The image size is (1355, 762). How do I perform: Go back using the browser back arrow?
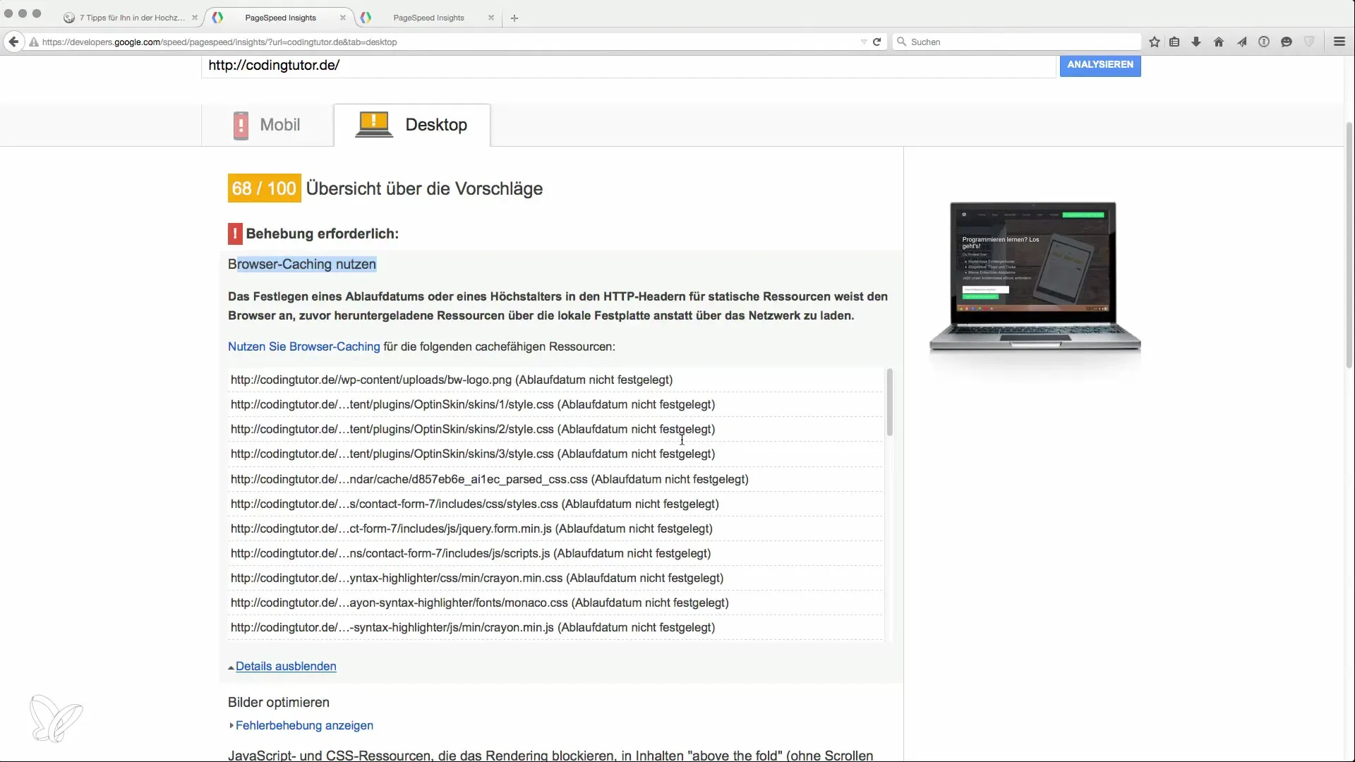[13, 42]
